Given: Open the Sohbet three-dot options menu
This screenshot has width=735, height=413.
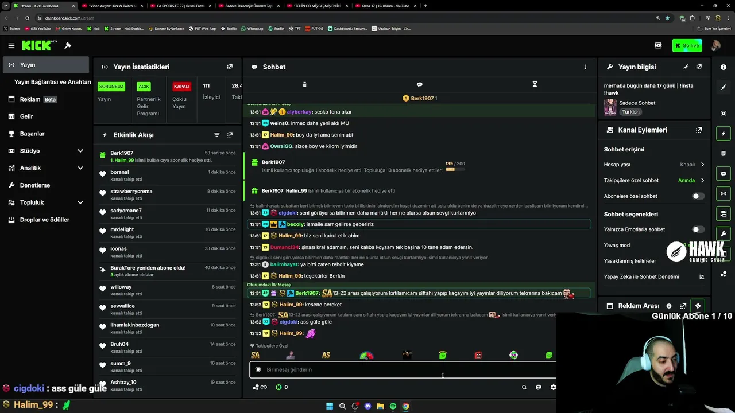Looking at the screenshot, I should pyautogui.click(x=585, y=67).
